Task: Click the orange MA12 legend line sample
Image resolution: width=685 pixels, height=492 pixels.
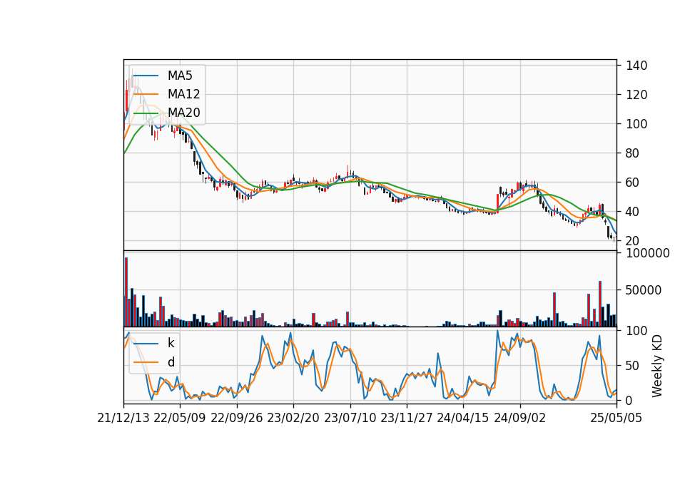Action: [146, 94]
